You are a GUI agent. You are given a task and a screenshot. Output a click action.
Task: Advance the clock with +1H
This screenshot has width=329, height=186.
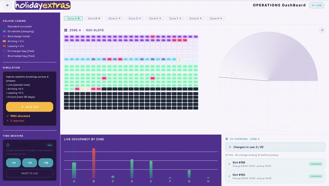(13, 163)
